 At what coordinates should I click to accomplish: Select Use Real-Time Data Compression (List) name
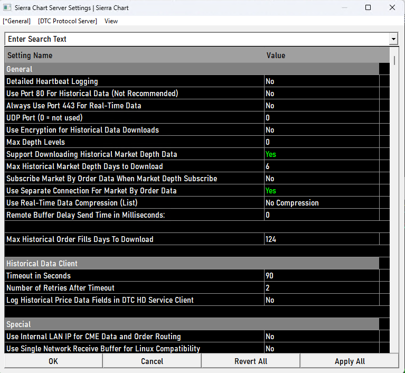(x=134, y=203)
